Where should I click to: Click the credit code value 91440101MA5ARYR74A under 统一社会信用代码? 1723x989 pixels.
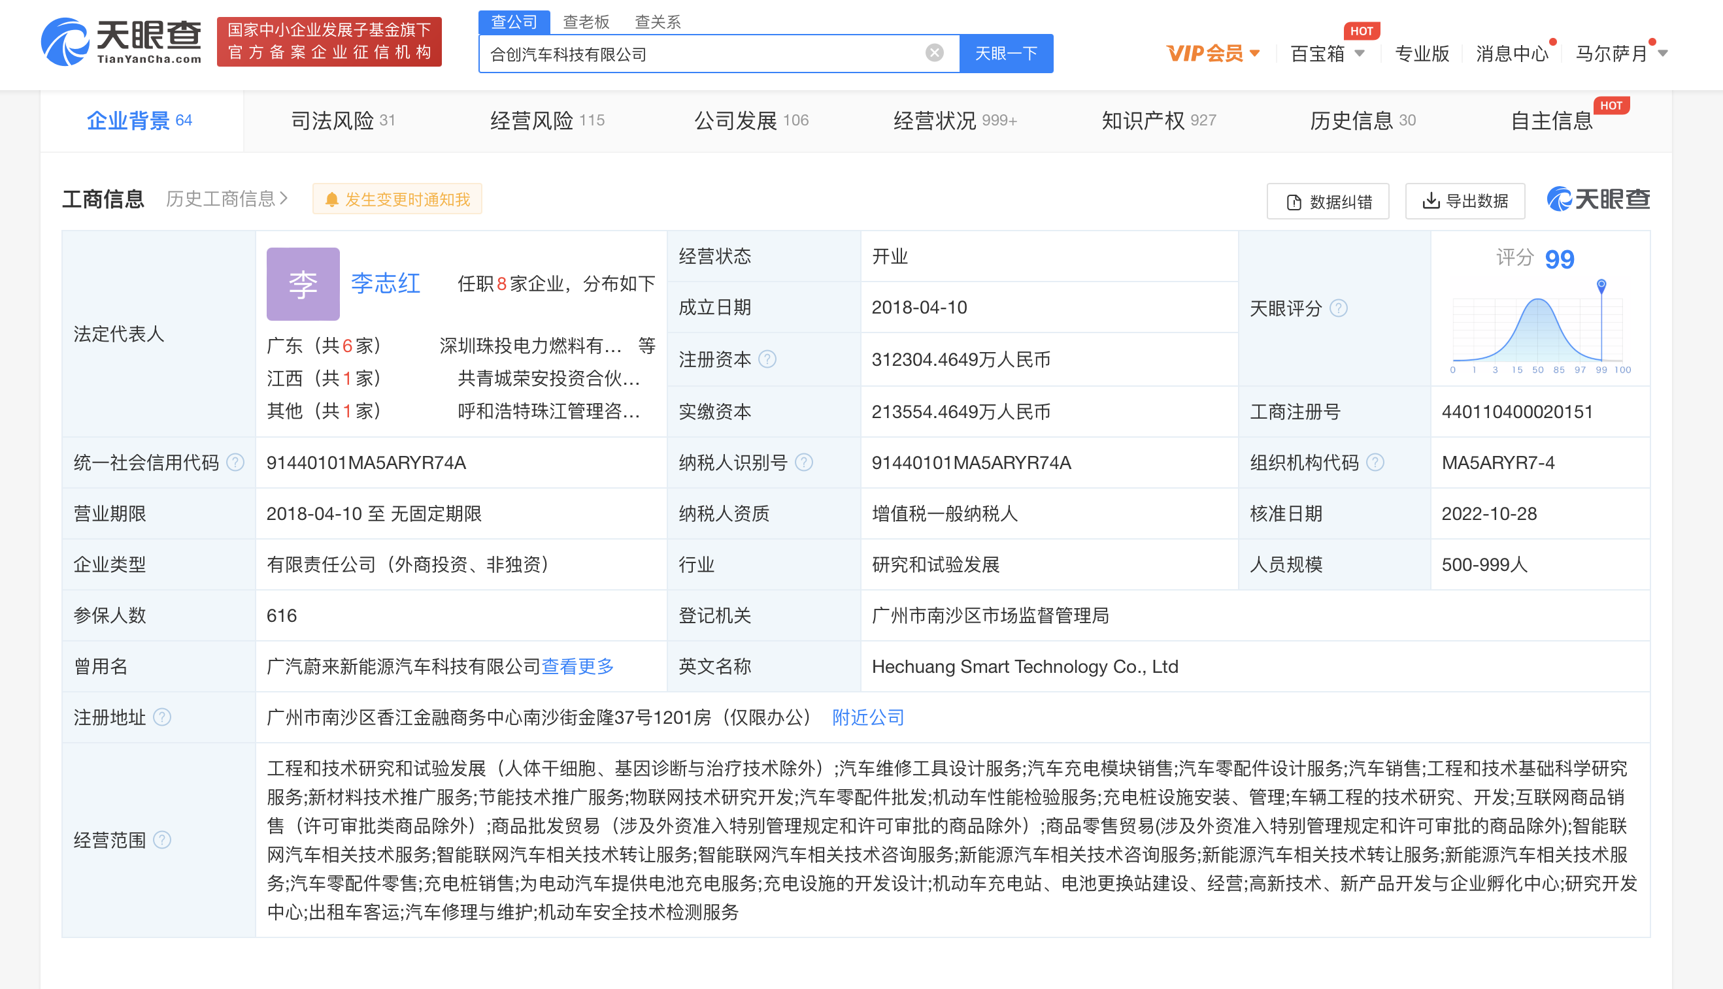pos(366,462)
